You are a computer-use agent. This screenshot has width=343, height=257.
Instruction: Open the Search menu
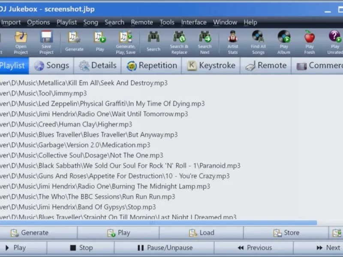click(x=114, y=22)
